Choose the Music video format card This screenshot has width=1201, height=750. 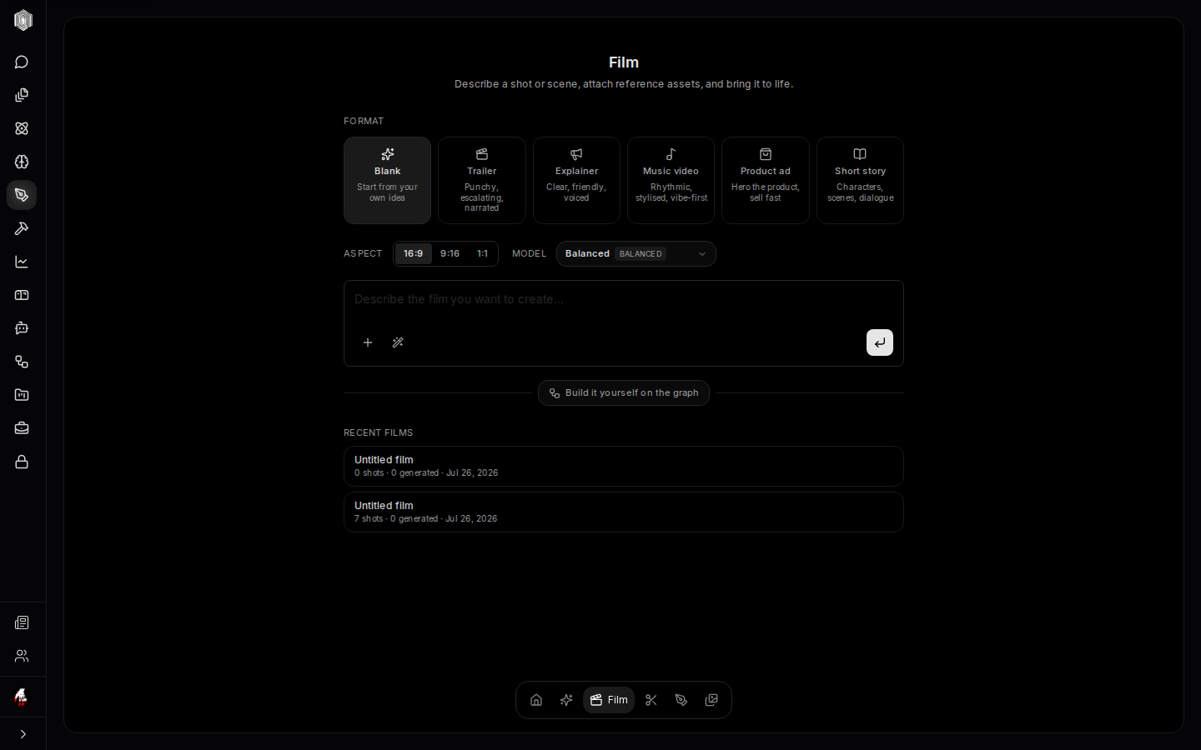671,181
